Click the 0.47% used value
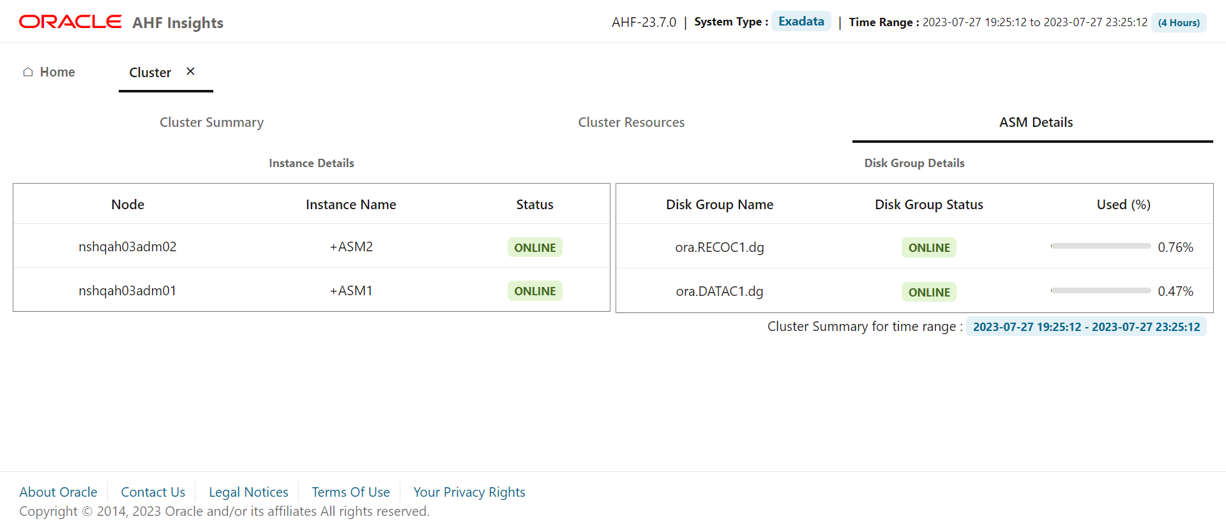 (1176, 291)
